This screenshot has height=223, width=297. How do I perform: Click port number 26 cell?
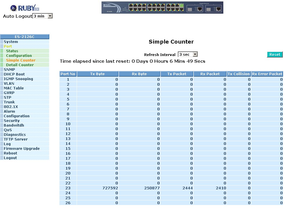(68, 203)
